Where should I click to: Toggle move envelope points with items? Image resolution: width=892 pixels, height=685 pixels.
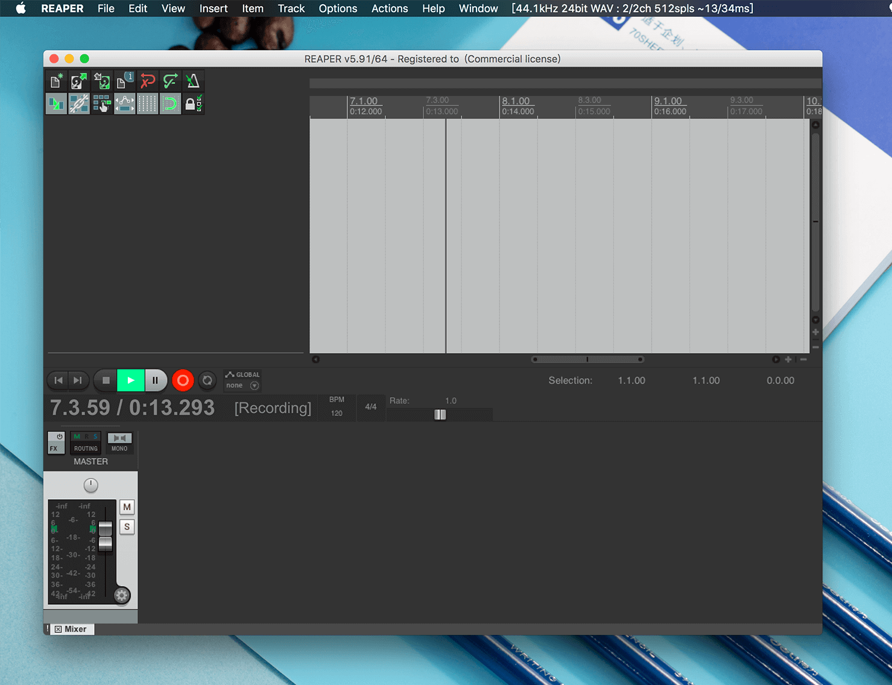(x=125, y=104)
